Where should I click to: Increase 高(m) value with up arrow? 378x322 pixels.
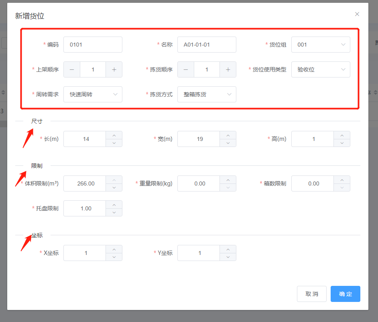pos(342,135)
